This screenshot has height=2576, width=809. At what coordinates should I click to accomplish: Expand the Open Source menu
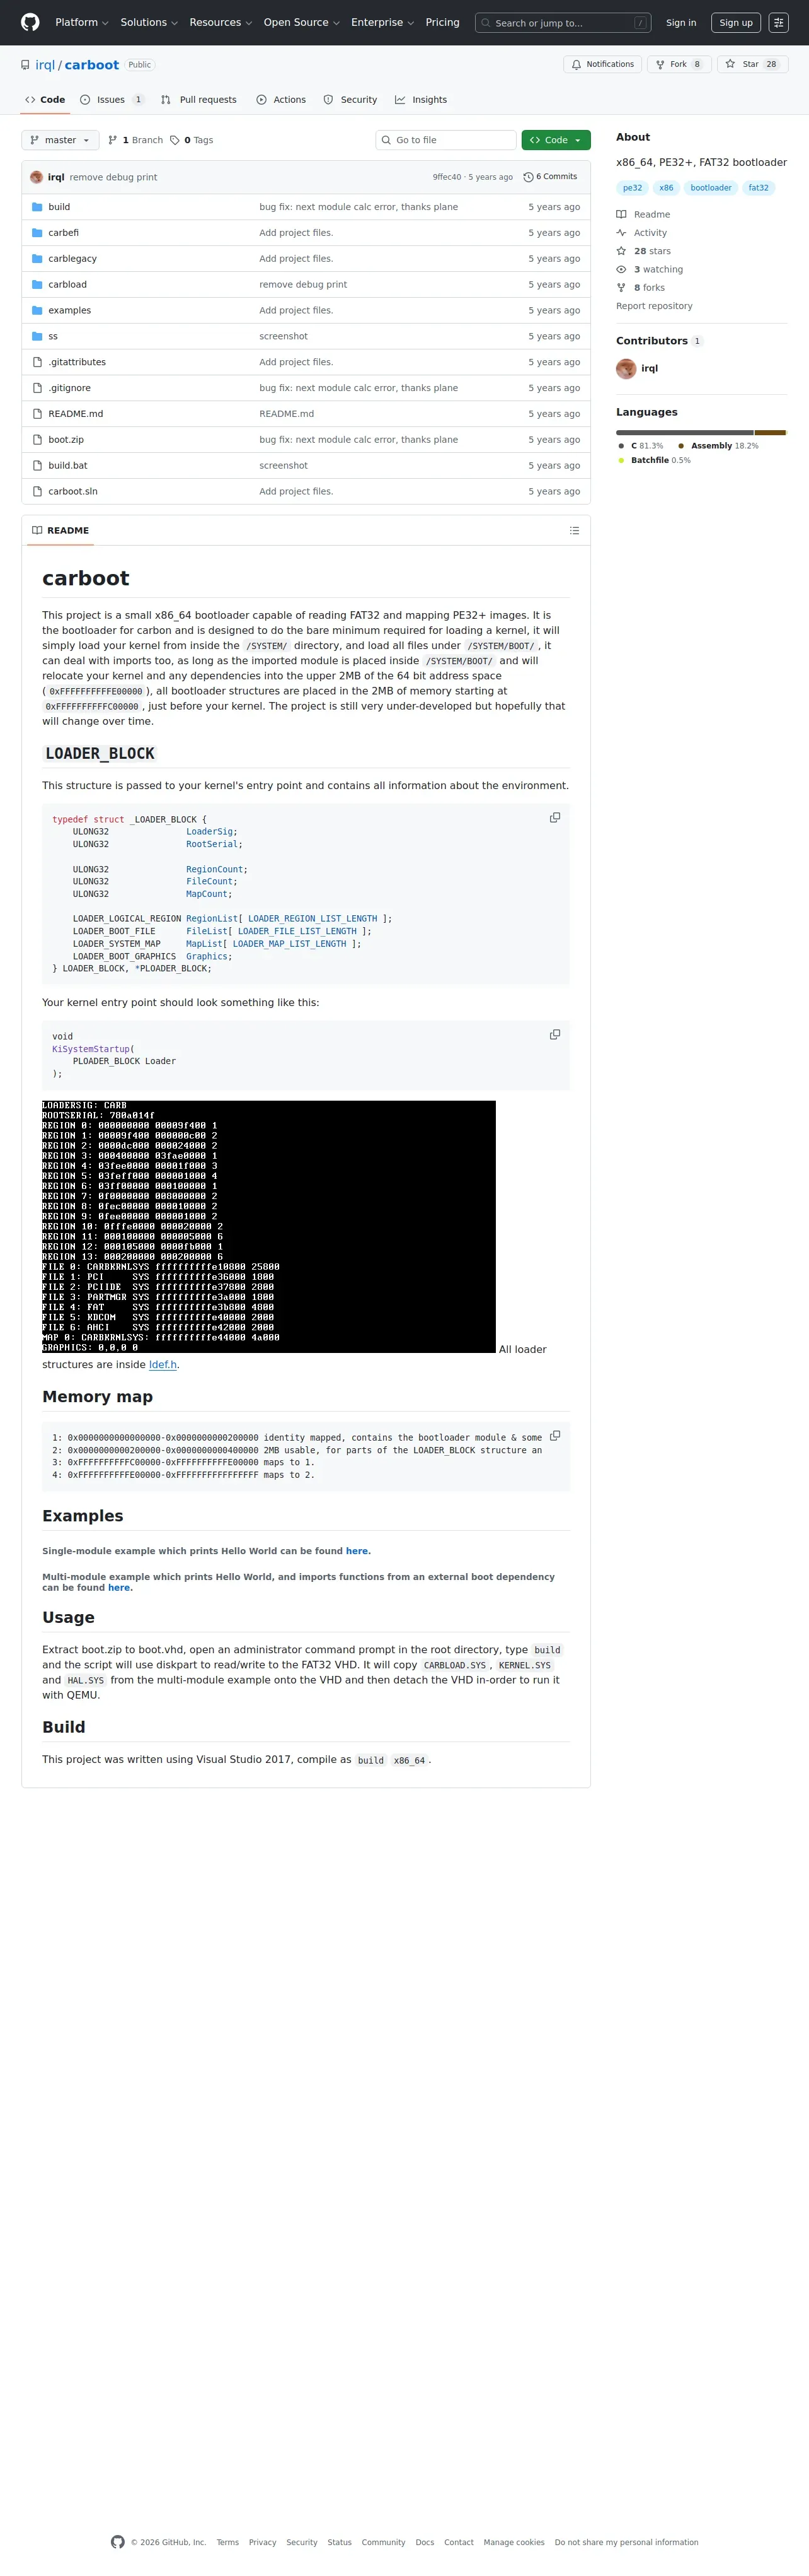[302, 22]
